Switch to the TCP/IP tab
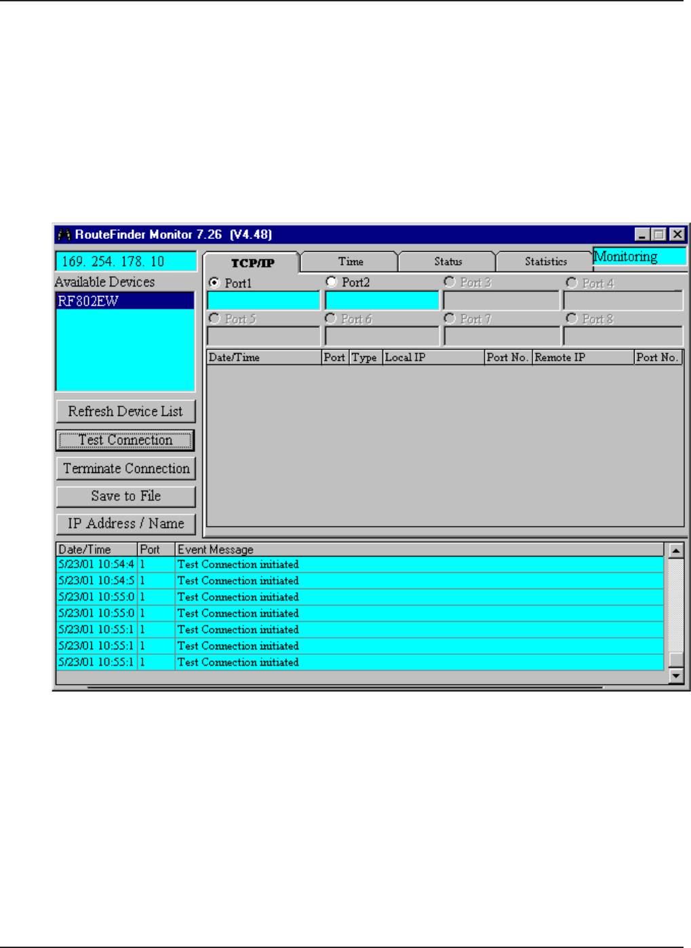This screenshot has height=948, width=691. click(252, 263)
